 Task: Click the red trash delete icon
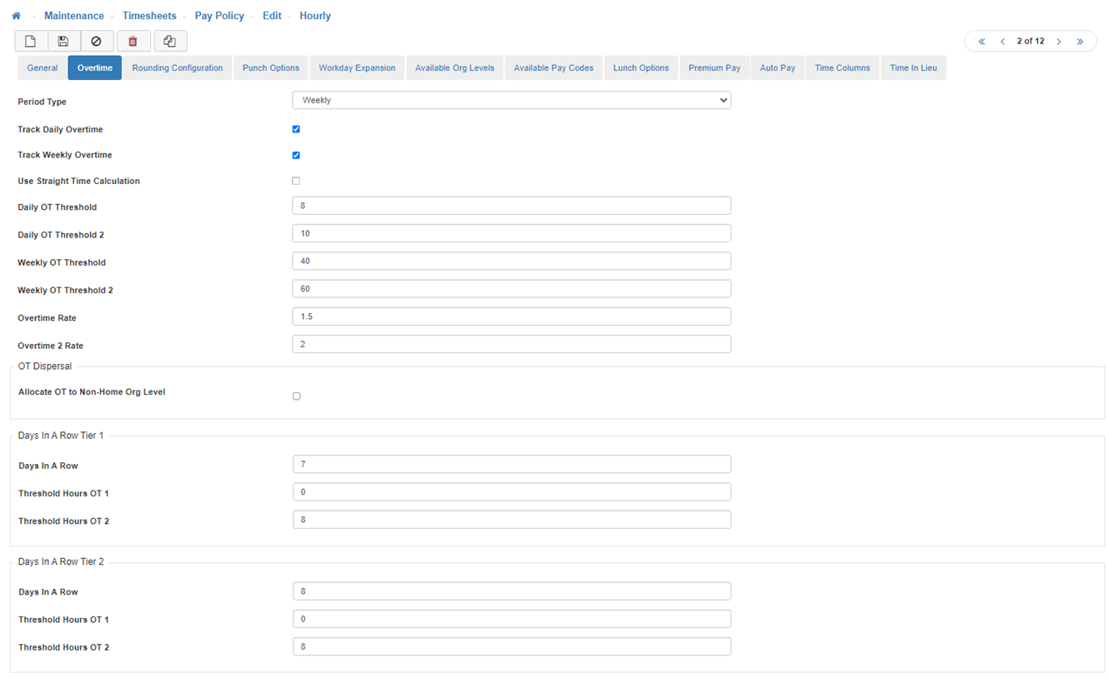133,42
